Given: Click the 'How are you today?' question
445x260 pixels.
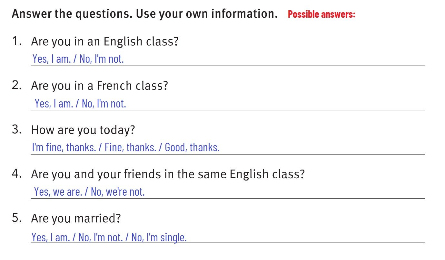Looking at the screenshot, I should click(x=83, y=130).
